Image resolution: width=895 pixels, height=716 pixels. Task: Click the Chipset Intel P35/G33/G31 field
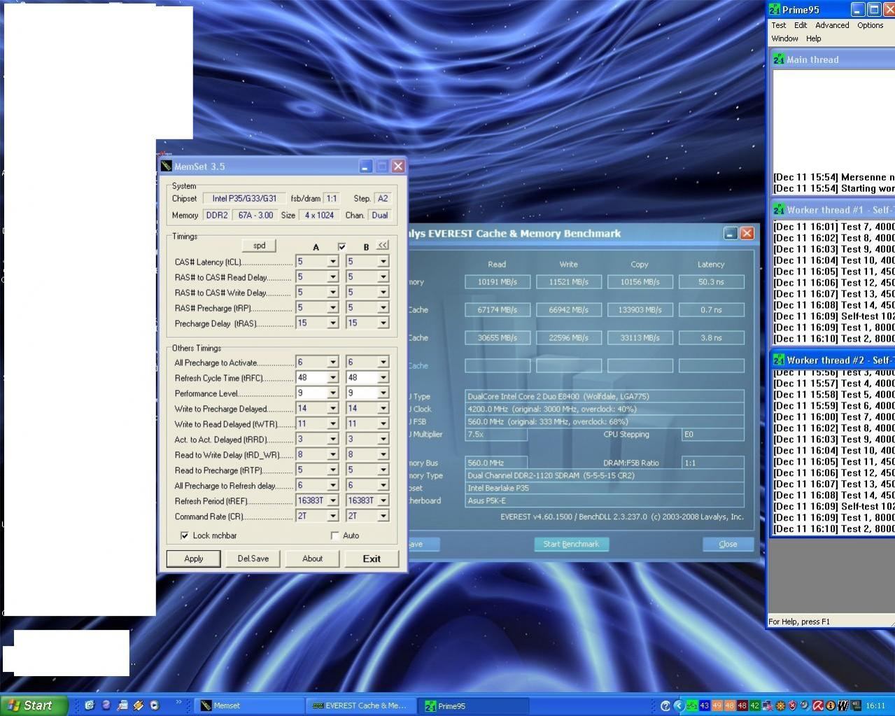pyautogui.click(x=244, y=199)
